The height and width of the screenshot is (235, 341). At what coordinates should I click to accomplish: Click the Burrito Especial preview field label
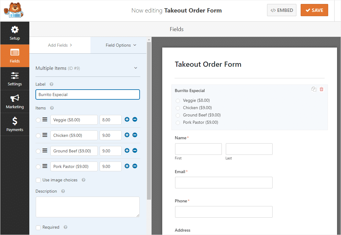(190, 91)
